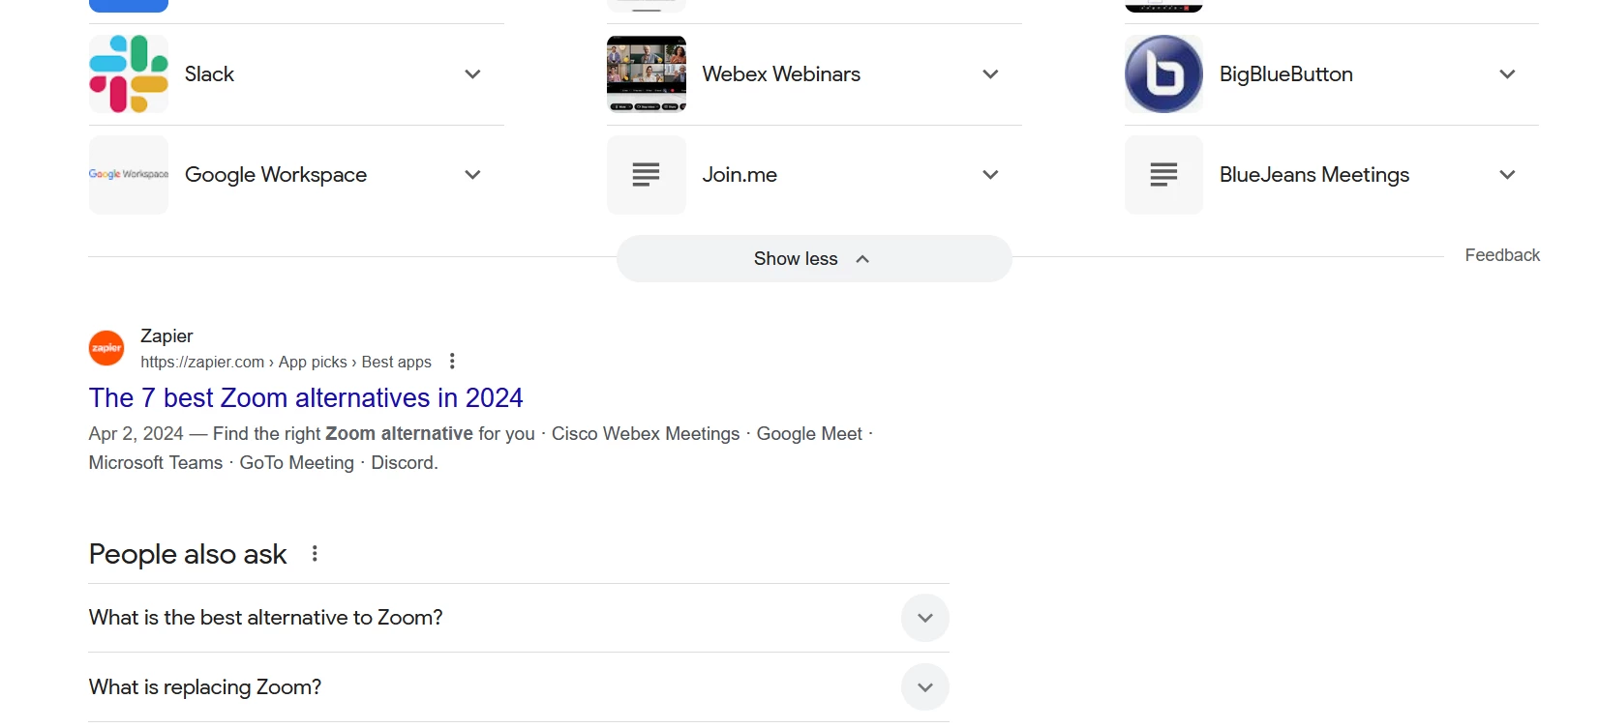Click the Webex Webinars thumbnail image
1600x728 pixels.
click(647, 74)
